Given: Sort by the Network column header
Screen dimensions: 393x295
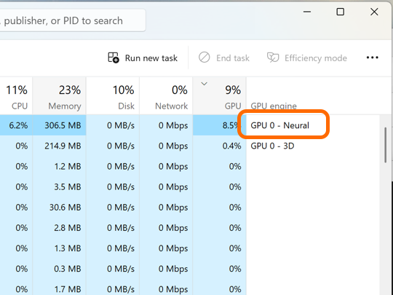Looking at the screenshot, I should click(166, 96).
